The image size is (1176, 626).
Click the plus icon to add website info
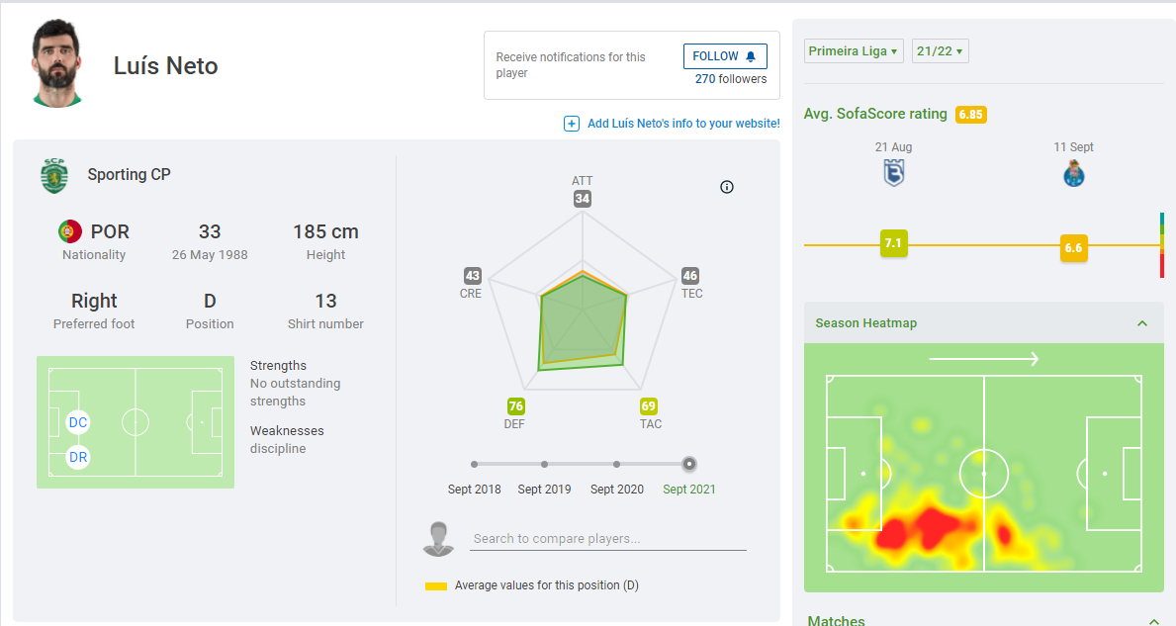572,124
